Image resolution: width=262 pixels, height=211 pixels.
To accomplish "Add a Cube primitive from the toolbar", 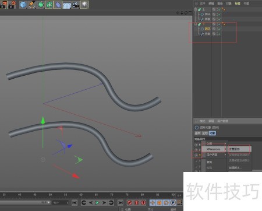I will (23, 5).
